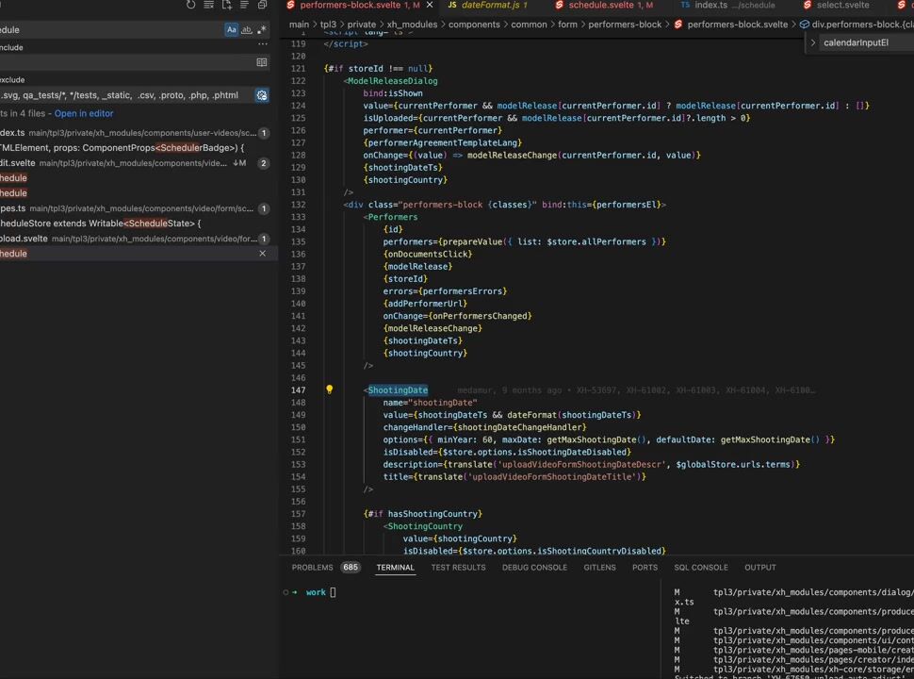The image size is (914, 679).
Task: Click the lightbulb code action icon
Action: pyautogui.click(x=330, y=389)
